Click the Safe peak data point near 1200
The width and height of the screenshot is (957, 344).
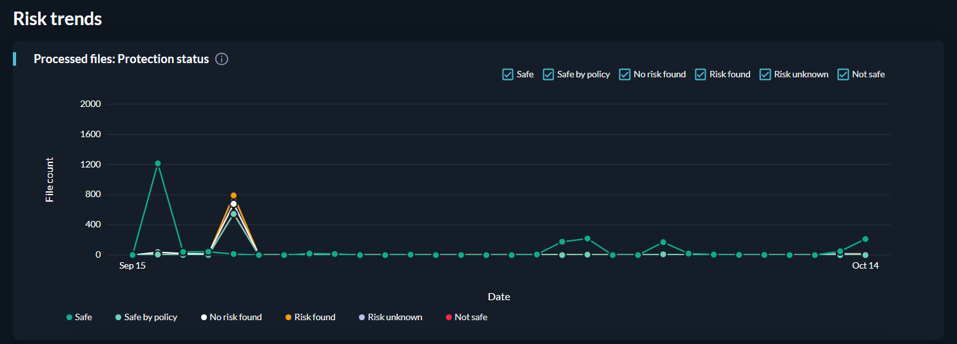click(158, 164)
